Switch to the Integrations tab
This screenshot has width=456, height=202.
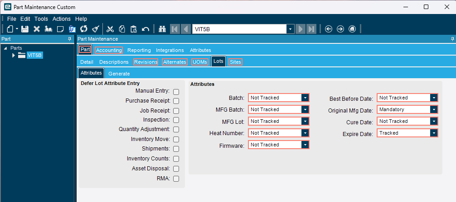[170, 50]
